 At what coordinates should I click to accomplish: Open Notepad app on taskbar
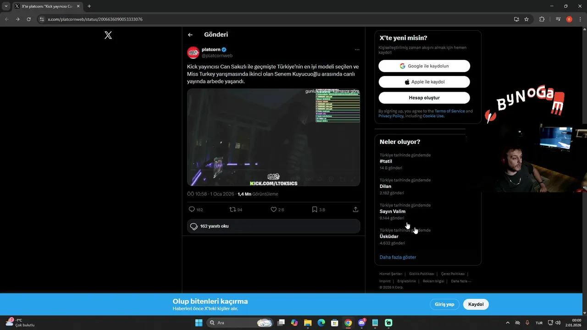coord(375,323)
